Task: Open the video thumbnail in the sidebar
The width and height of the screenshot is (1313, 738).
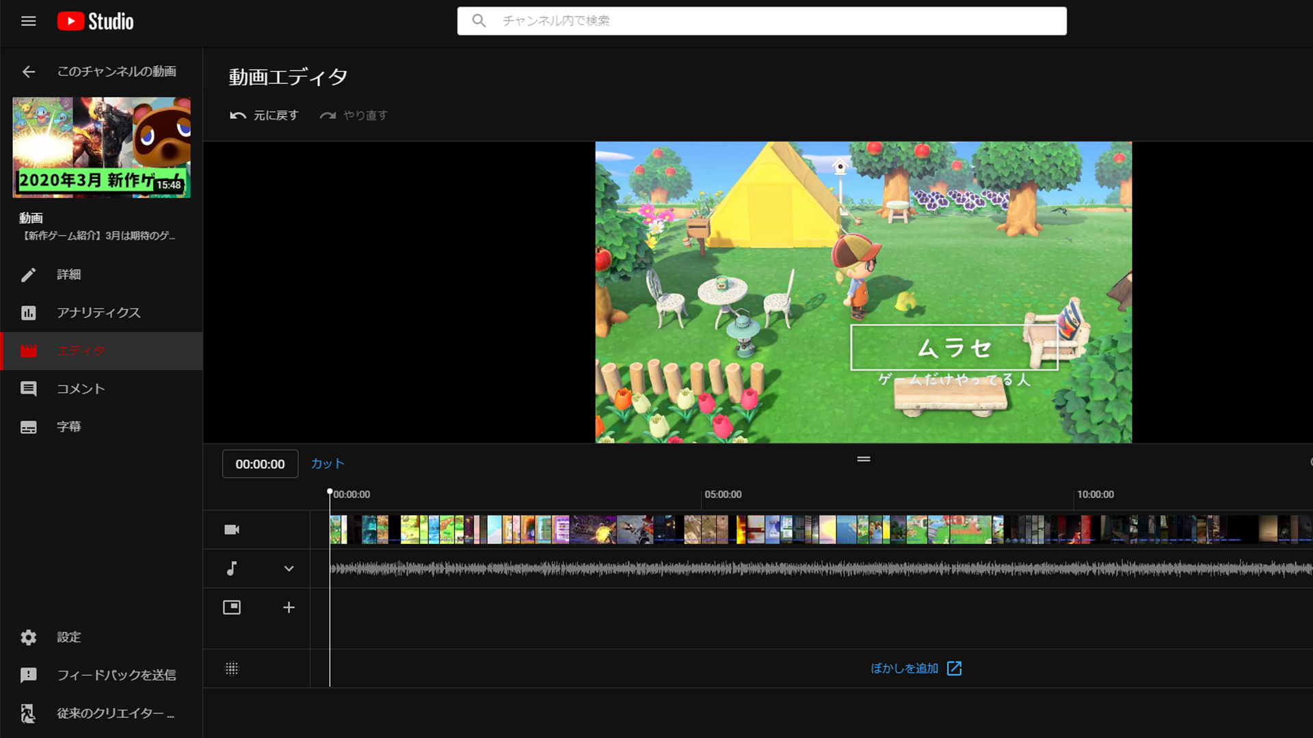Action: [101, 148]
